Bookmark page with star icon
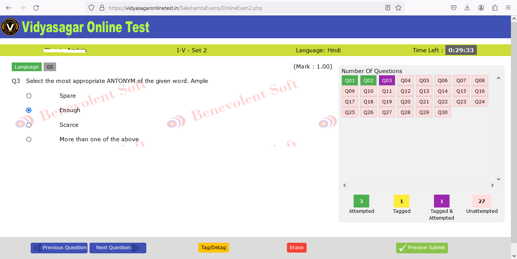 pos(398,8)
